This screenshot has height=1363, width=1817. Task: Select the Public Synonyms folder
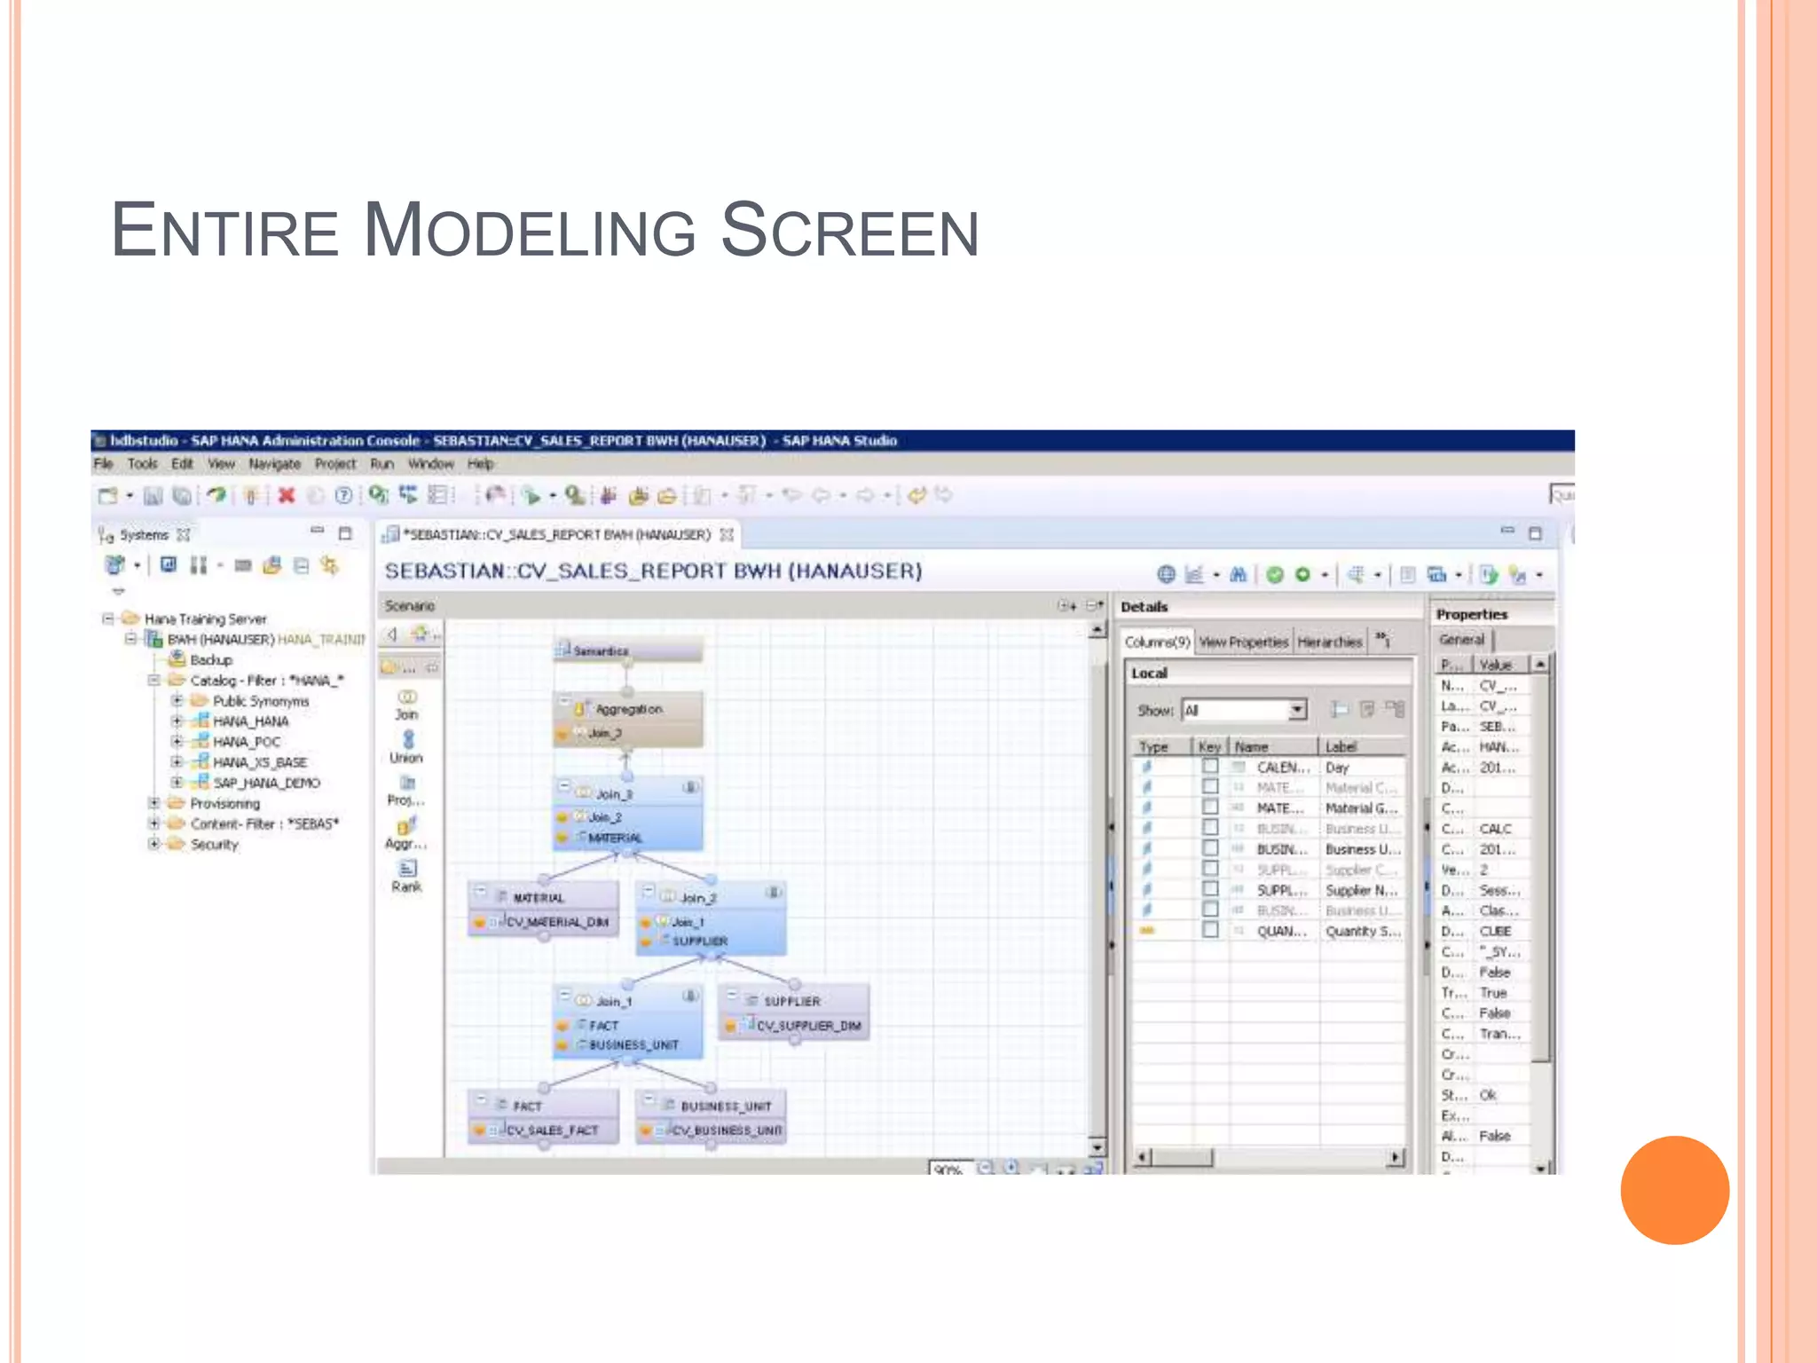pyautogui.click(x=261, y=700)
